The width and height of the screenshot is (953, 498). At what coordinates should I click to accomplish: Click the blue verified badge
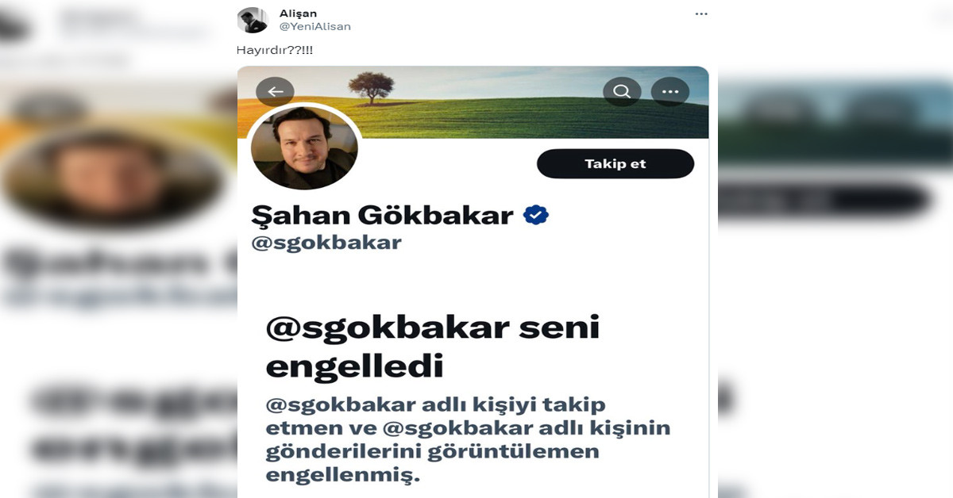[x=536, y=214]
